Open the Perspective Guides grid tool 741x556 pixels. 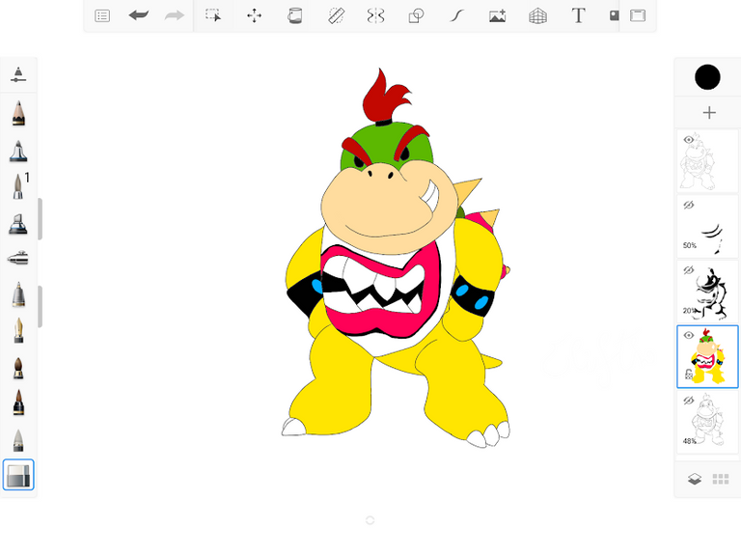(x=537, y=15)
